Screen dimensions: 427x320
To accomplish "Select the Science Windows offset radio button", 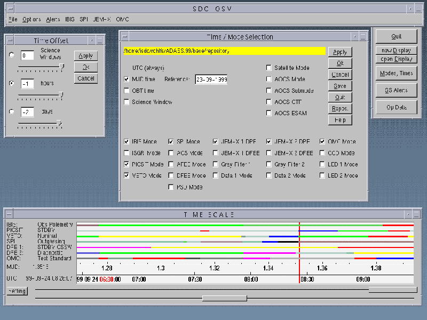I will point(12,54).
